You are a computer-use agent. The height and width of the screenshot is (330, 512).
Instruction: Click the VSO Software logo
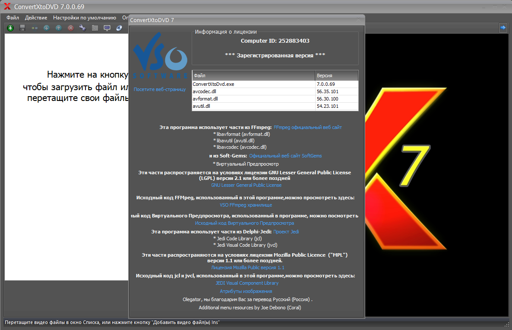click(x=160, y=56)
